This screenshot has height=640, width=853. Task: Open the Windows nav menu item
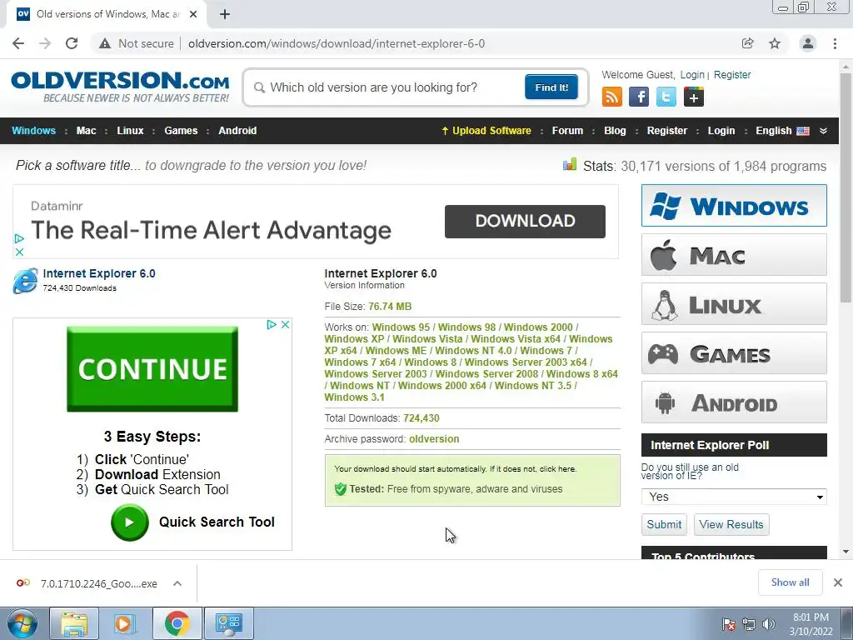tap(33, 131)
